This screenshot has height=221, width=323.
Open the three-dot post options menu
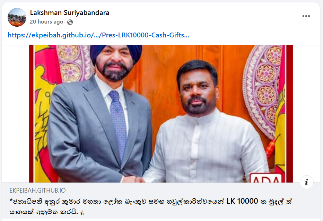tap(306, 16)
